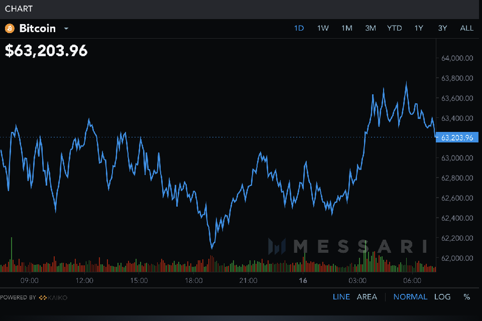Toggle percentage scale mode
The height and width of the screenshot is (321, 482).
(467, 297)
